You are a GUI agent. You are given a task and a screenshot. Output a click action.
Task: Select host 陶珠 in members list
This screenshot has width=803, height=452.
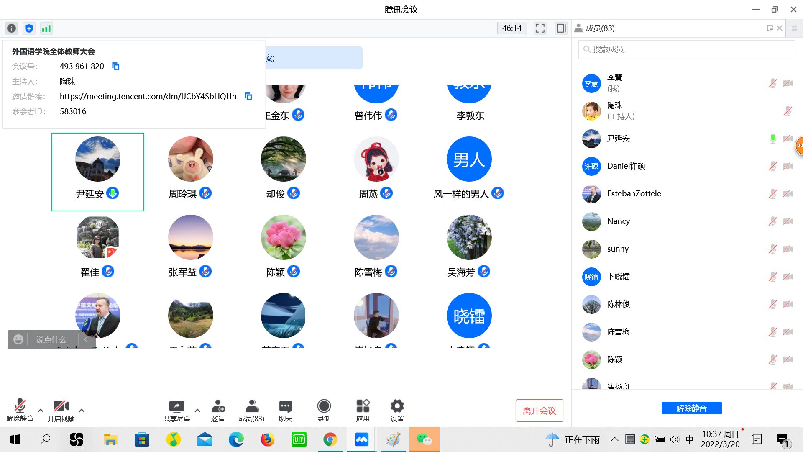687,111
